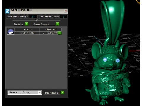Image resolution: width=142 pixels, height=106 pixels.
Task: Click the Total Gem Count value field
Action: tap(64, 16)
